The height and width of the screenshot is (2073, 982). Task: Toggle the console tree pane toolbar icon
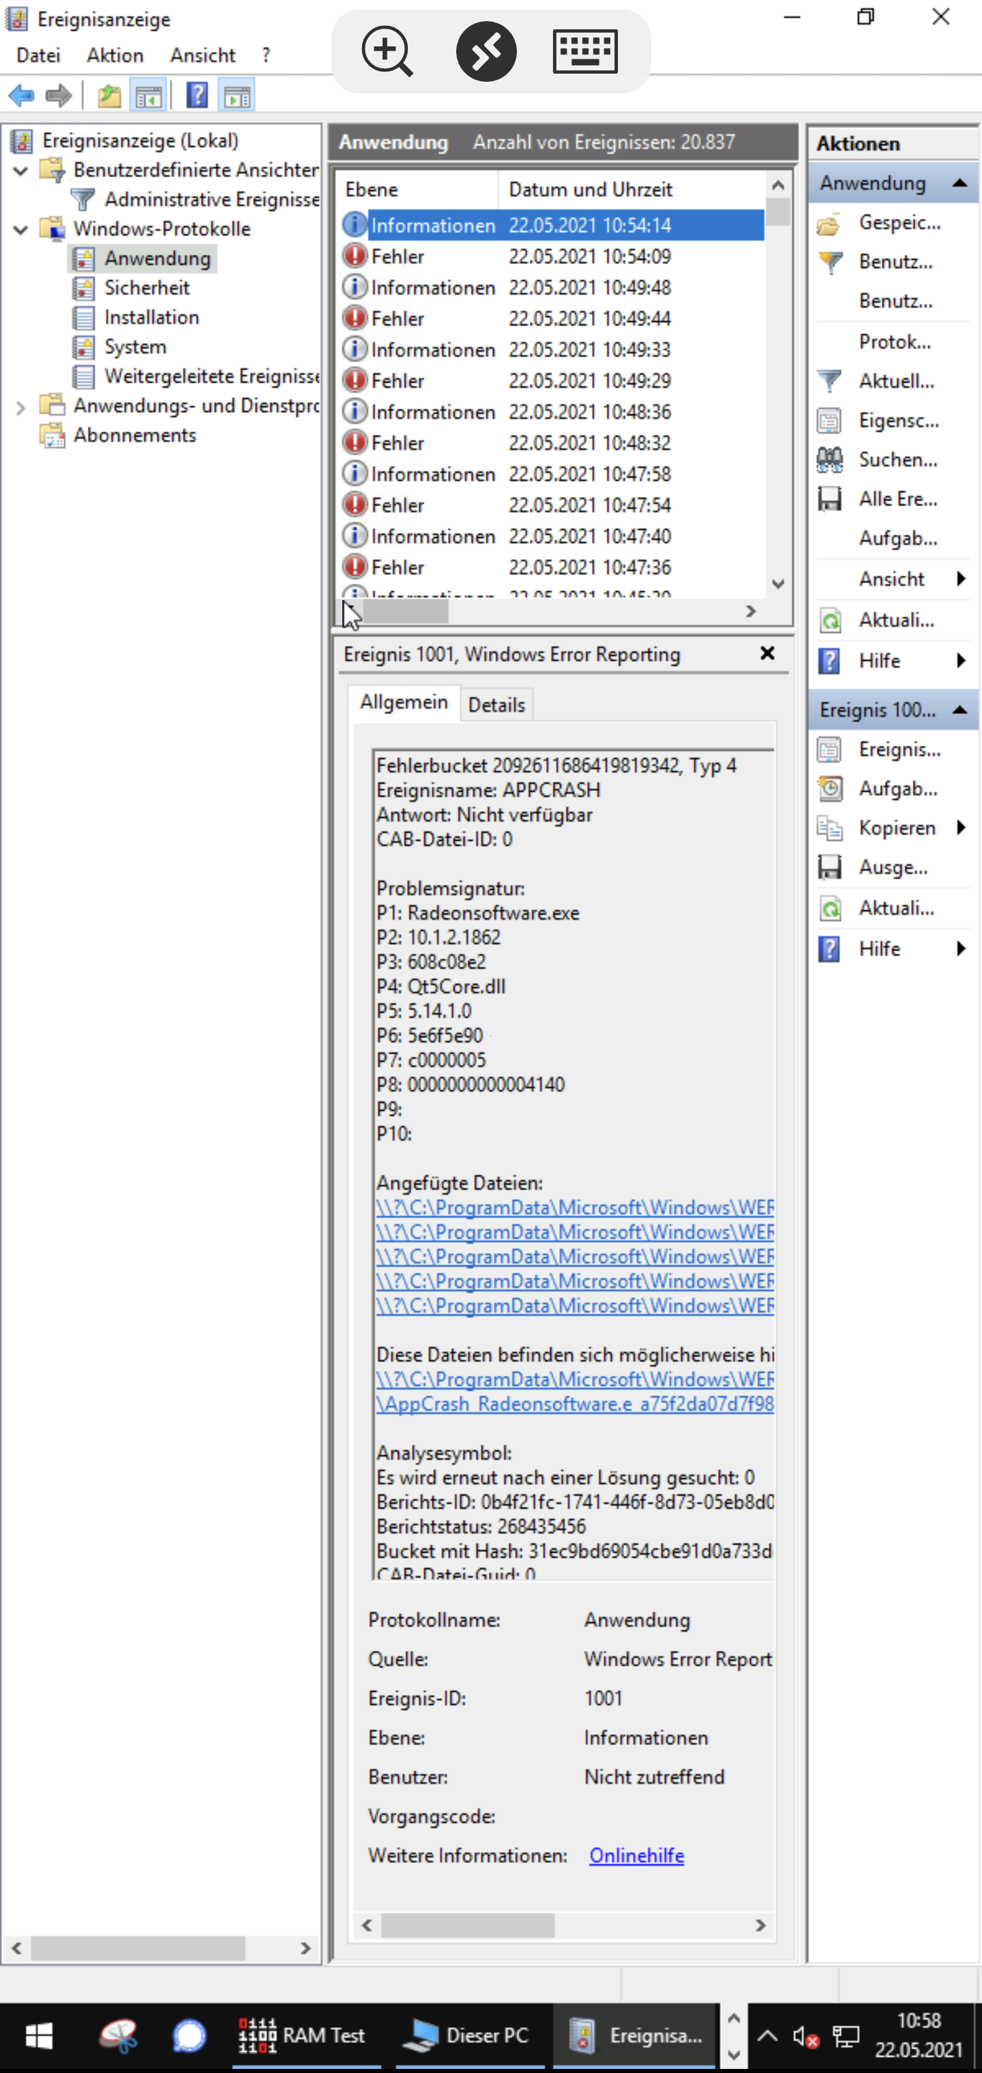click(148, 97)
